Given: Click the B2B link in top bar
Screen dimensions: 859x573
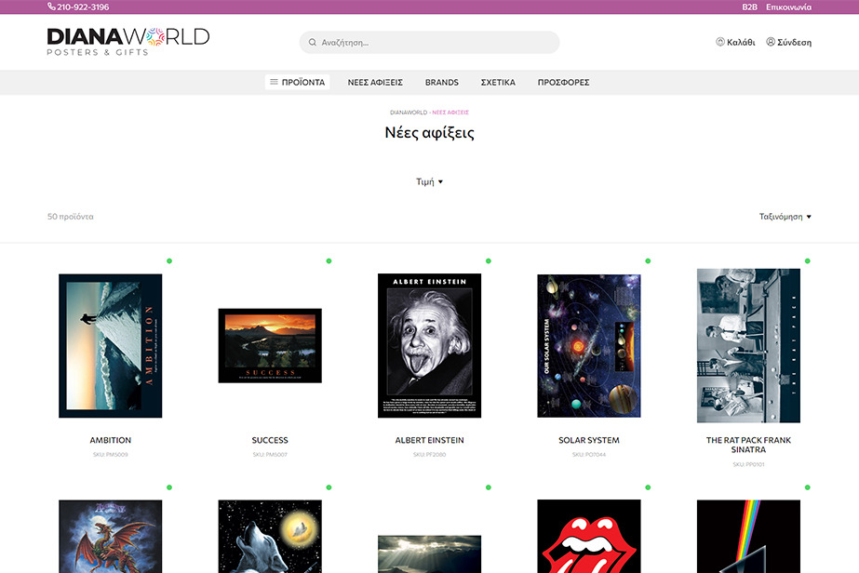Looking at the screenshot, I should (749, 7).
